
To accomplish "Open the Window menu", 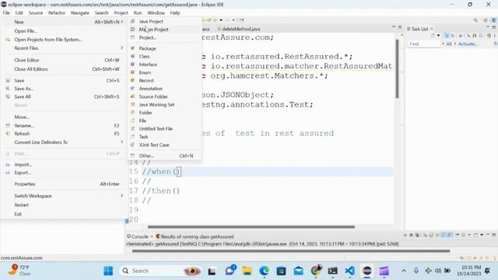I will pos(156,12).
